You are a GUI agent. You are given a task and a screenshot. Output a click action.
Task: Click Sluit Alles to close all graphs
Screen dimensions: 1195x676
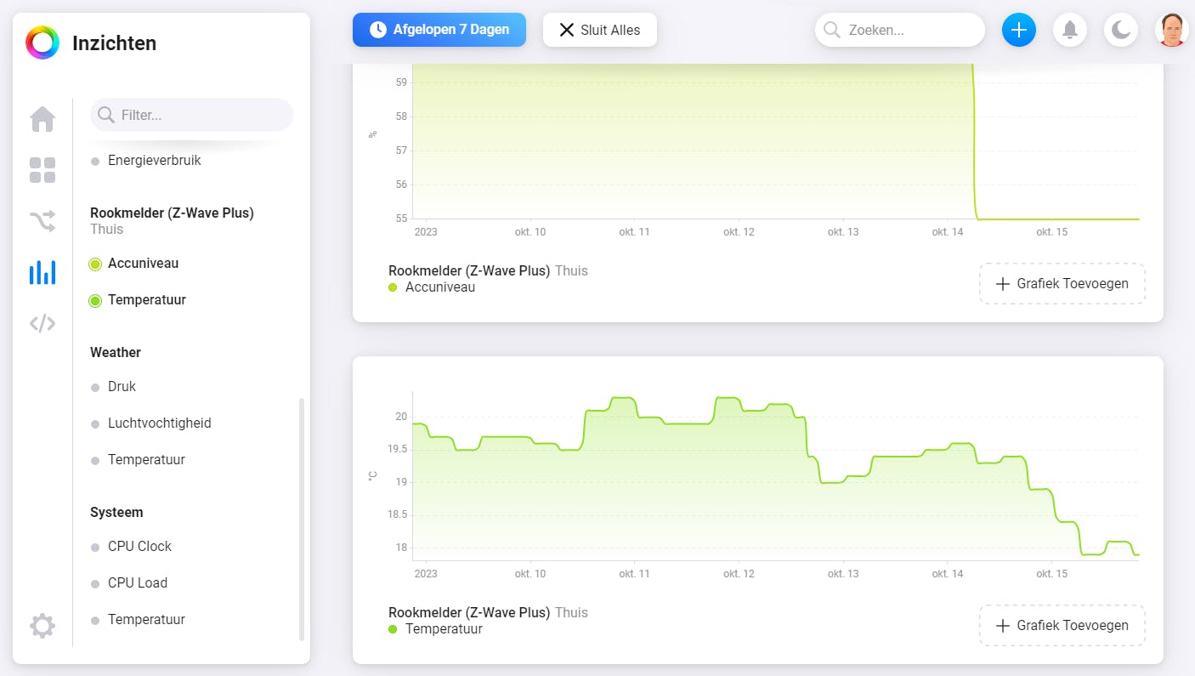[x=599, y=31]
